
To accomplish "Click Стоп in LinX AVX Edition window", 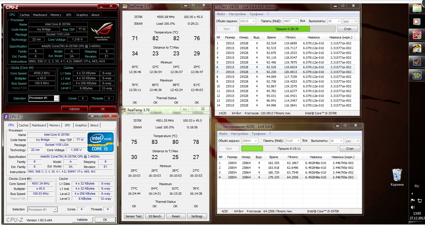I will (348, 29).
